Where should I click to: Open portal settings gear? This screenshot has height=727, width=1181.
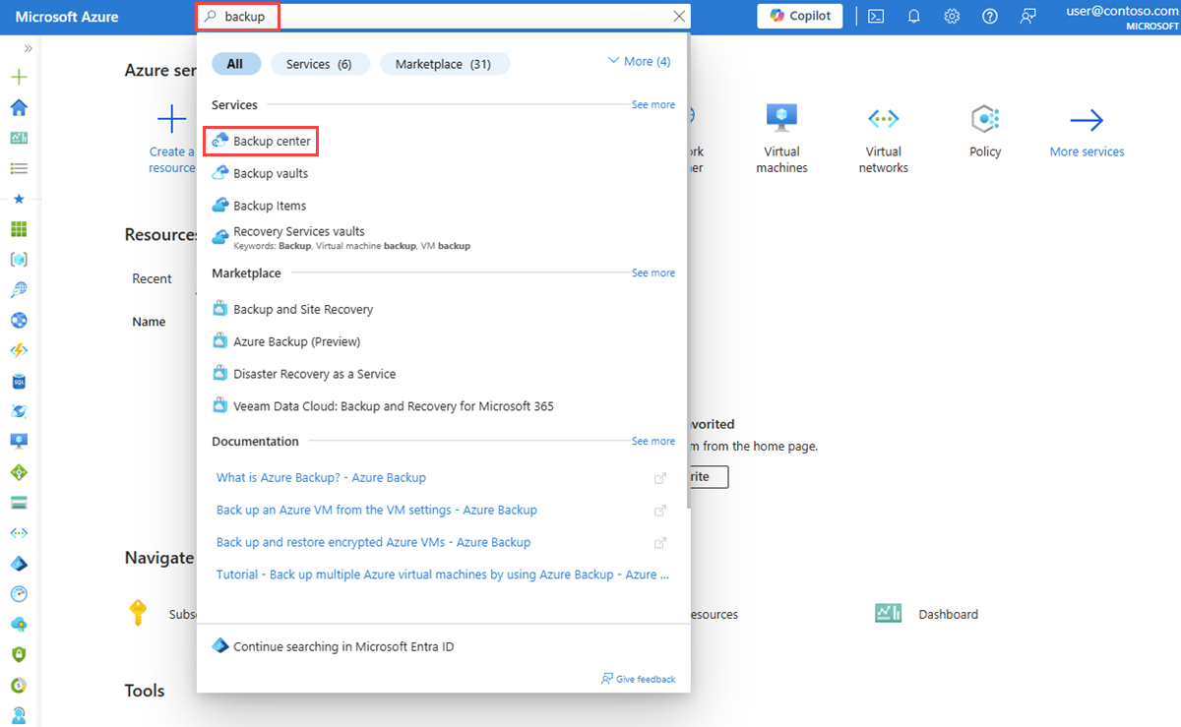pyautogui.click(x=951, y=16)
